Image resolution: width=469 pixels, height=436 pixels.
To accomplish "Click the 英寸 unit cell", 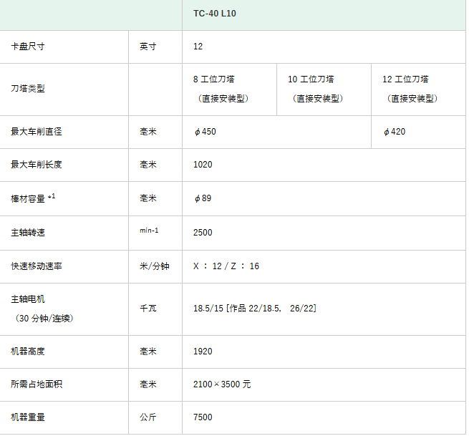I will tap(148, 47).
